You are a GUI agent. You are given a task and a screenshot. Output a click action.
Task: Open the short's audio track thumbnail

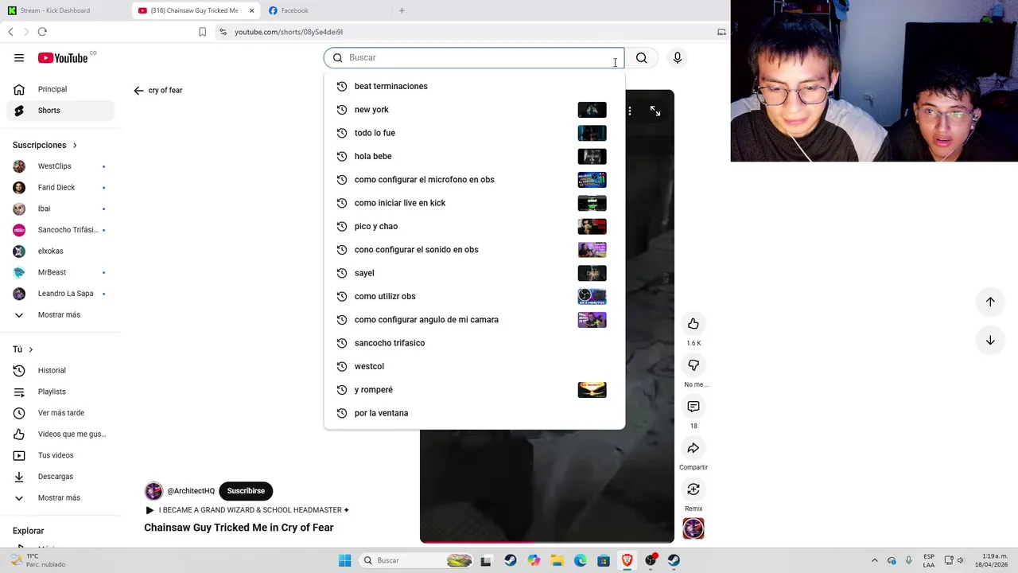click(694, 528)
